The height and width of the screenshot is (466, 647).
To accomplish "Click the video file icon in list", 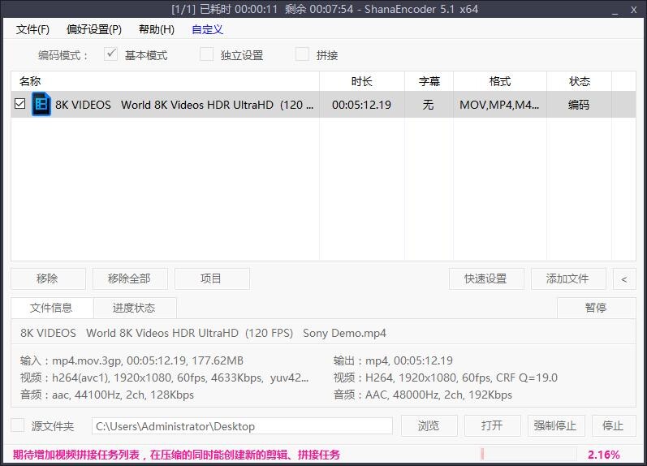I will pyautogui.click(x=41, y=105).
